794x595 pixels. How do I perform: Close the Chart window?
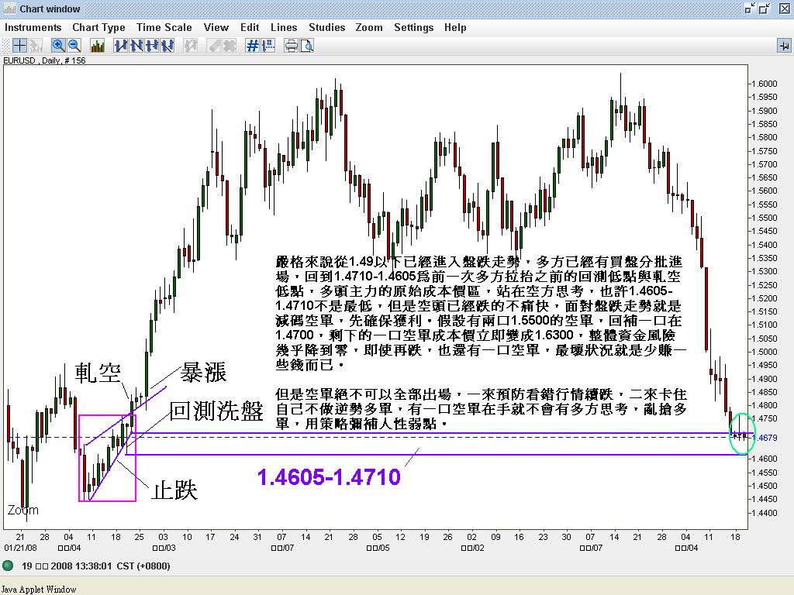pyautogui.click(x=784, y=9)
